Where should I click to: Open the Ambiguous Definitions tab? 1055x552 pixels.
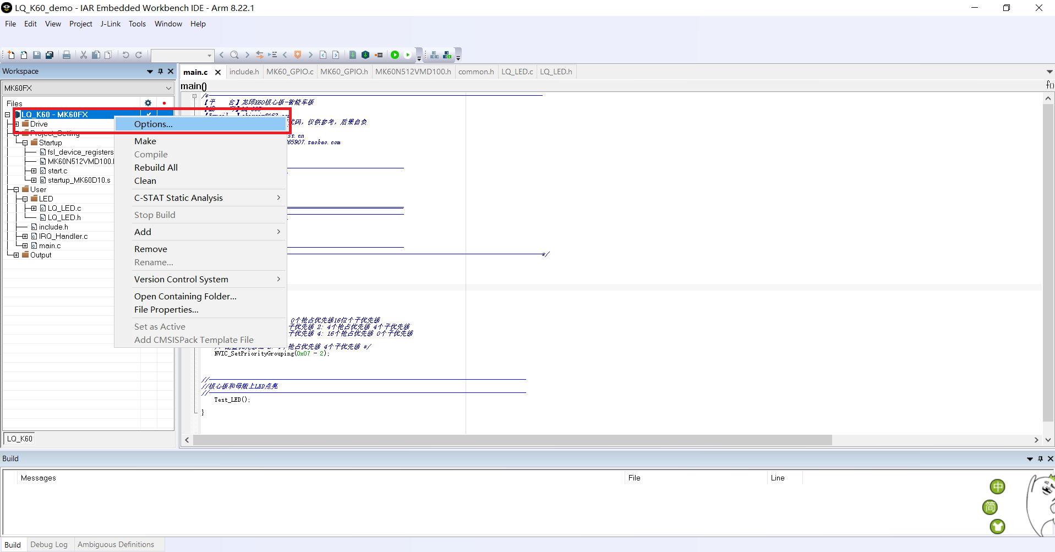pos(116,544)
